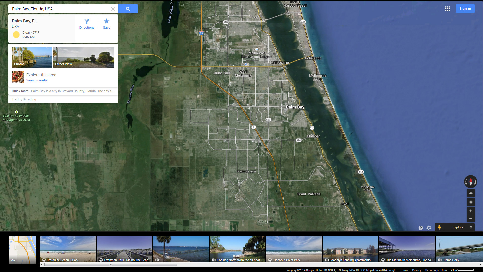Collapse the Explore photo strip
483x272 pixels.
tap(471, 227)
